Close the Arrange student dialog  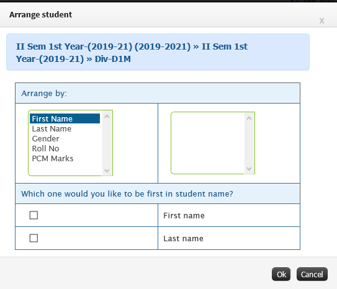pyautogui.click(x=321, y=21)
